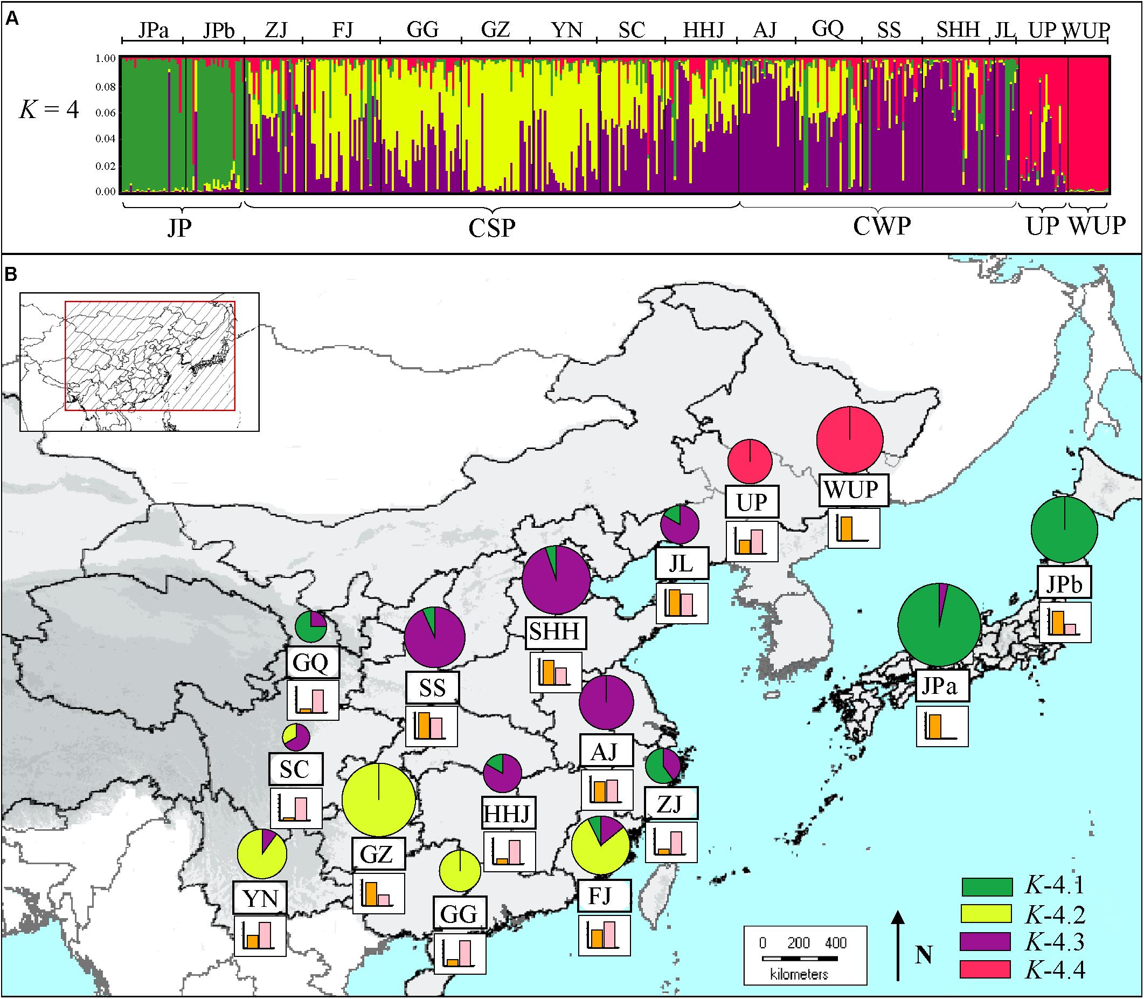The height and width of the screenshot is (999, 1144).
Task: Click the SHH heading above the bar plot
Action: point(959,29)
